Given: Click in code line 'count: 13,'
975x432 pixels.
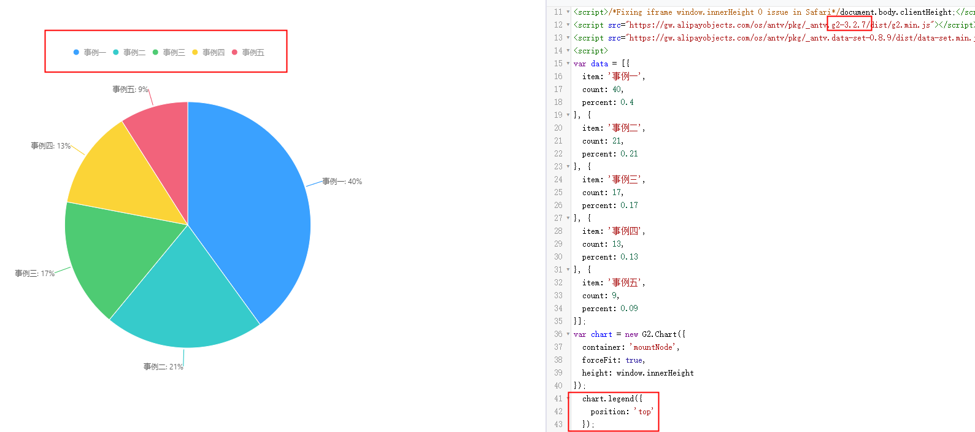Looking at the screenshot, I should pos(603,244).
